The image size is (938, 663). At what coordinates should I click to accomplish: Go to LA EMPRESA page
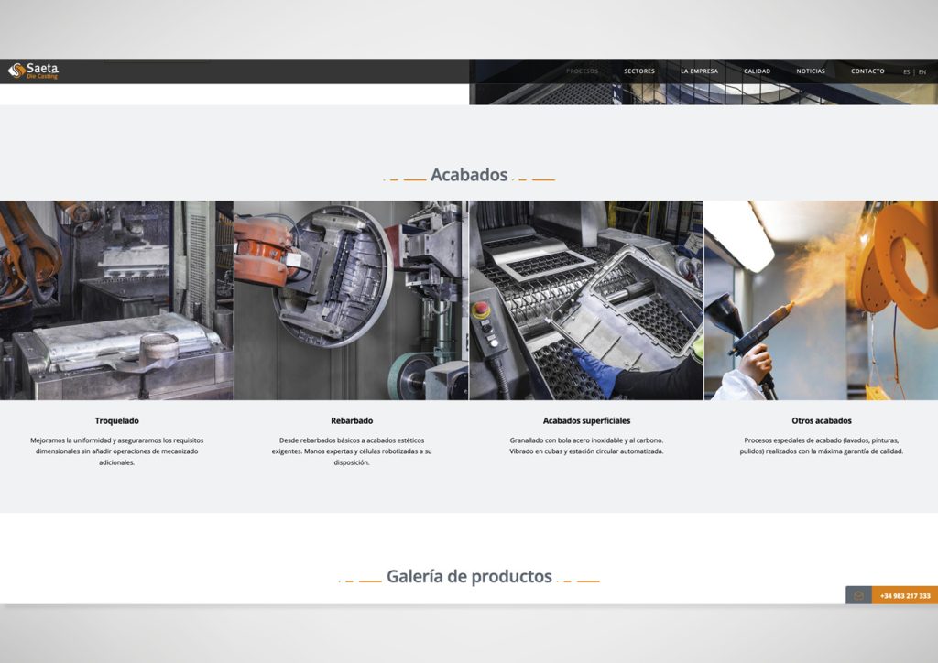point(699,71)
